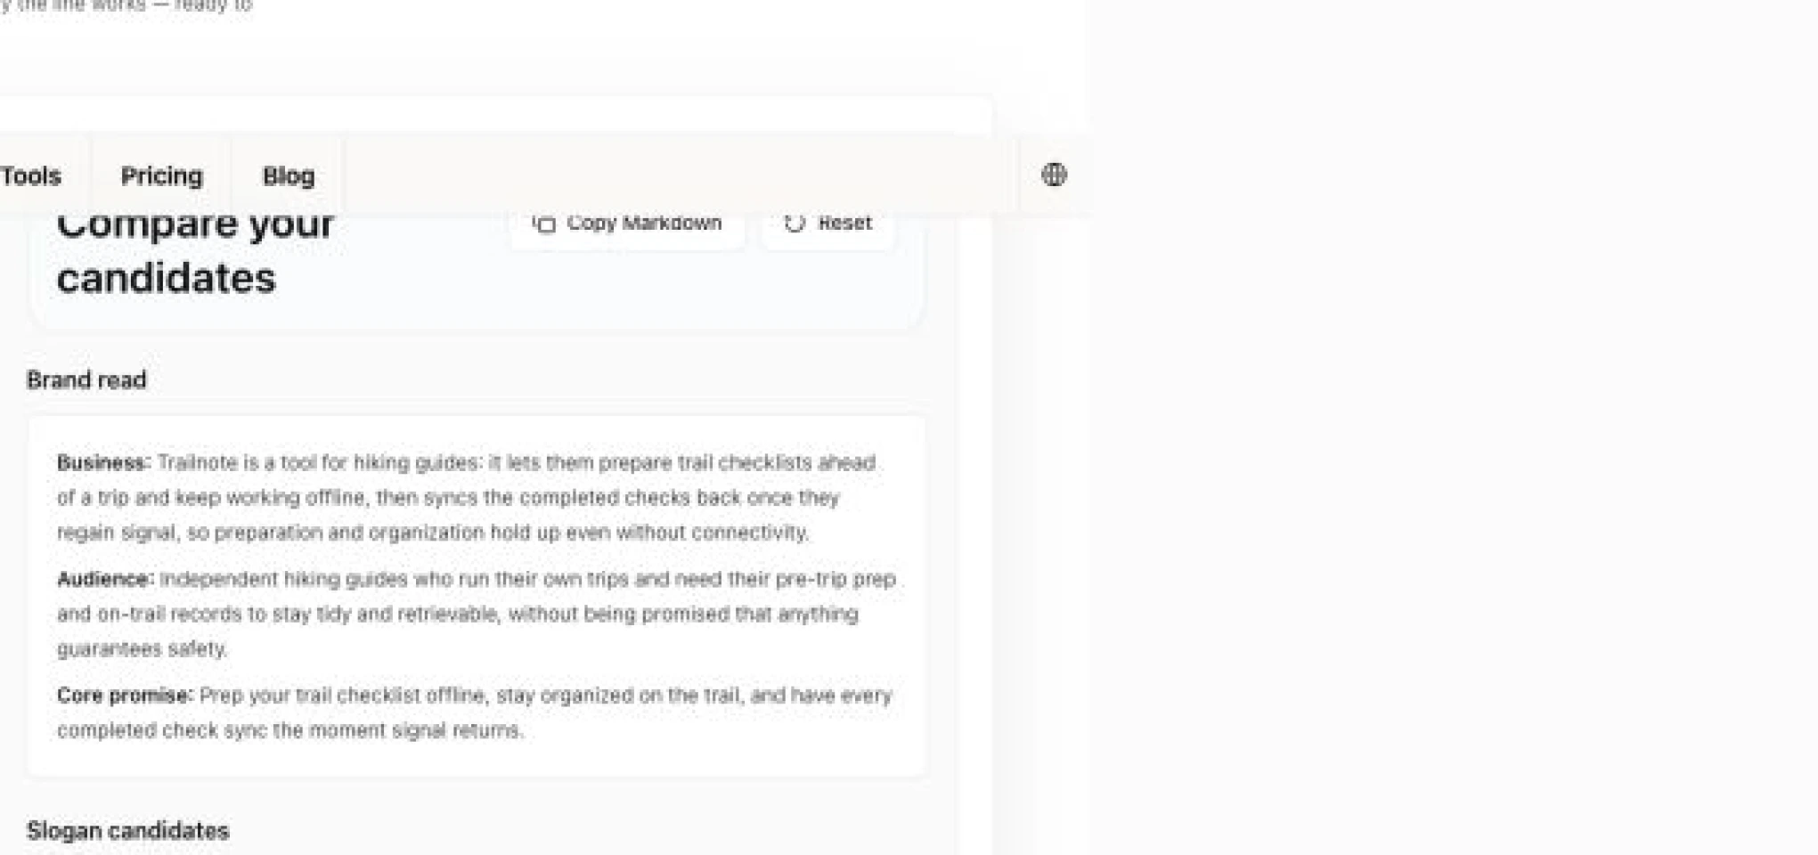Click the Reset button label
Screen dimensions: 1818x855
[844, 224]
